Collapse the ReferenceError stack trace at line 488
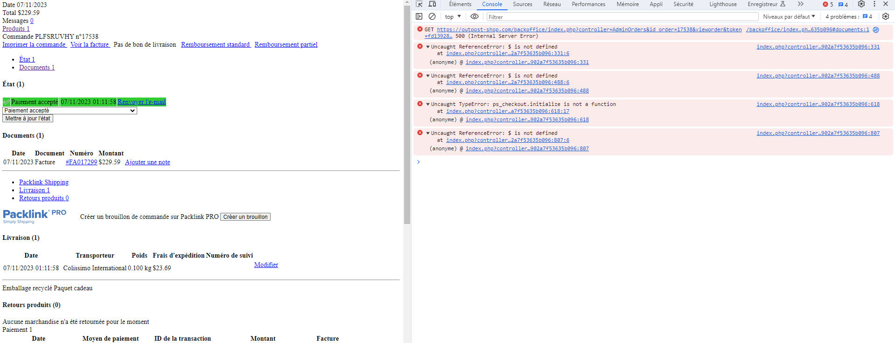This screenshot has height=343, width=895. point(428,76)
